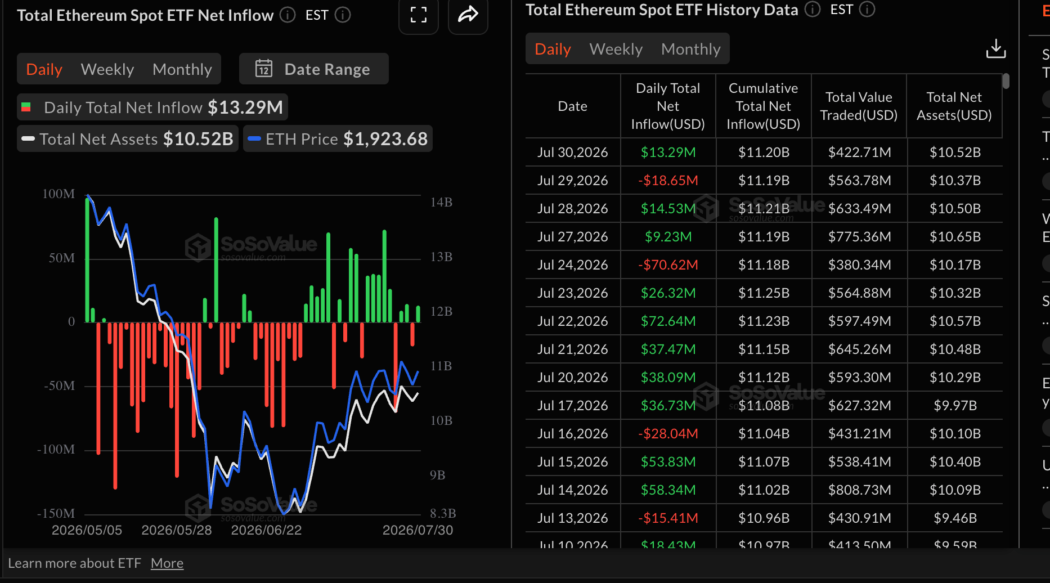Toggle ETH Price line series
This screenshot has width=1050, height=583.
pyautogui.click(x=338, y=138)
